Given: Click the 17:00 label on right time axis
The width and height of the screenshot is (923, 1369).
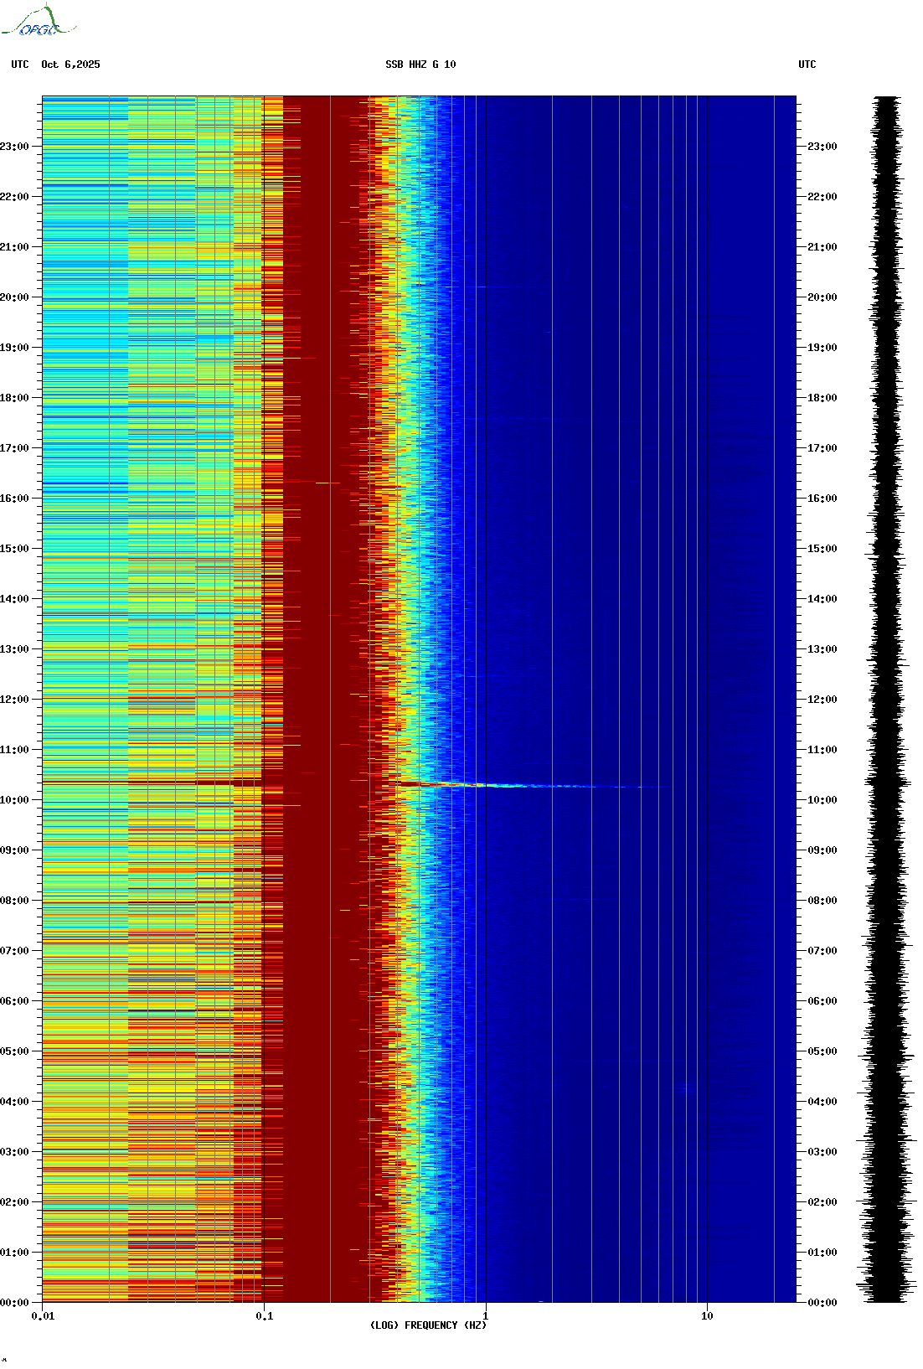Looking at the screenshot, I should tap(822, 448).
